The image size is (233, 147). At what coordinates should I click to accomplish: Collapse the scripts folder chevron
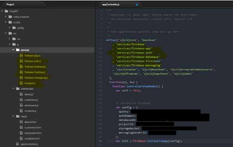(6, 22)
